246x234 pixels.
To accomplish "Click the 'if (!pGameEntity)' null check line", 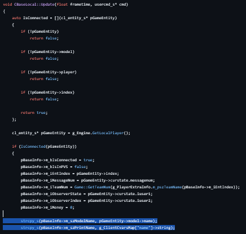I will click(40, 32).
